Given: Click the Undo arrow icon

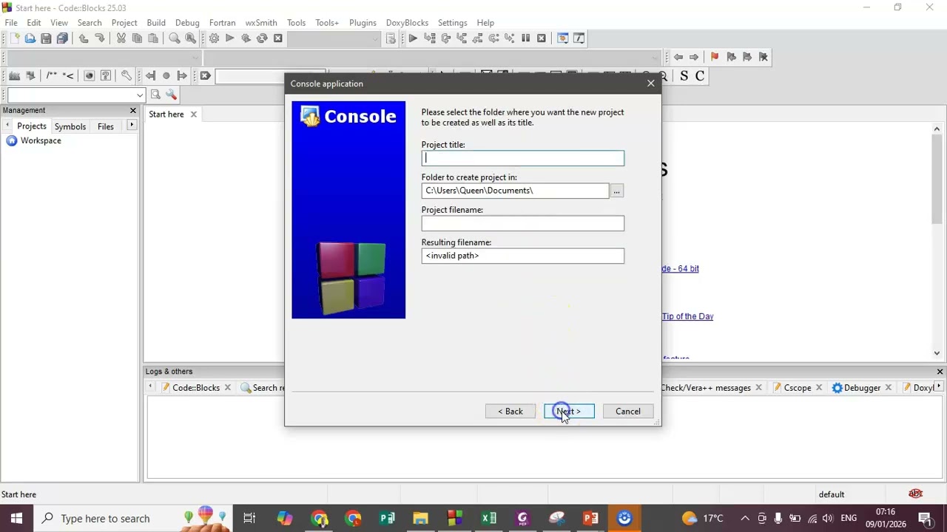Looking at the screenshot, I should coord(84,38).
